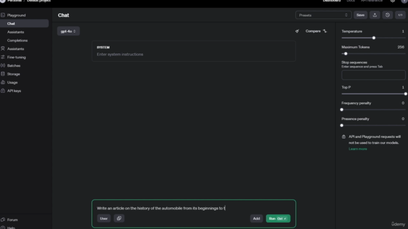
Task: Click the clear chat broom icon
Action: point(297,31)
